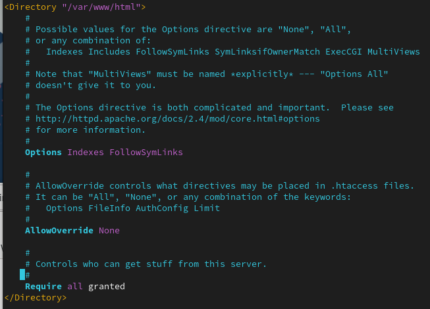Place cursor on the AllowOverride directive keyword

coord(59,230)
